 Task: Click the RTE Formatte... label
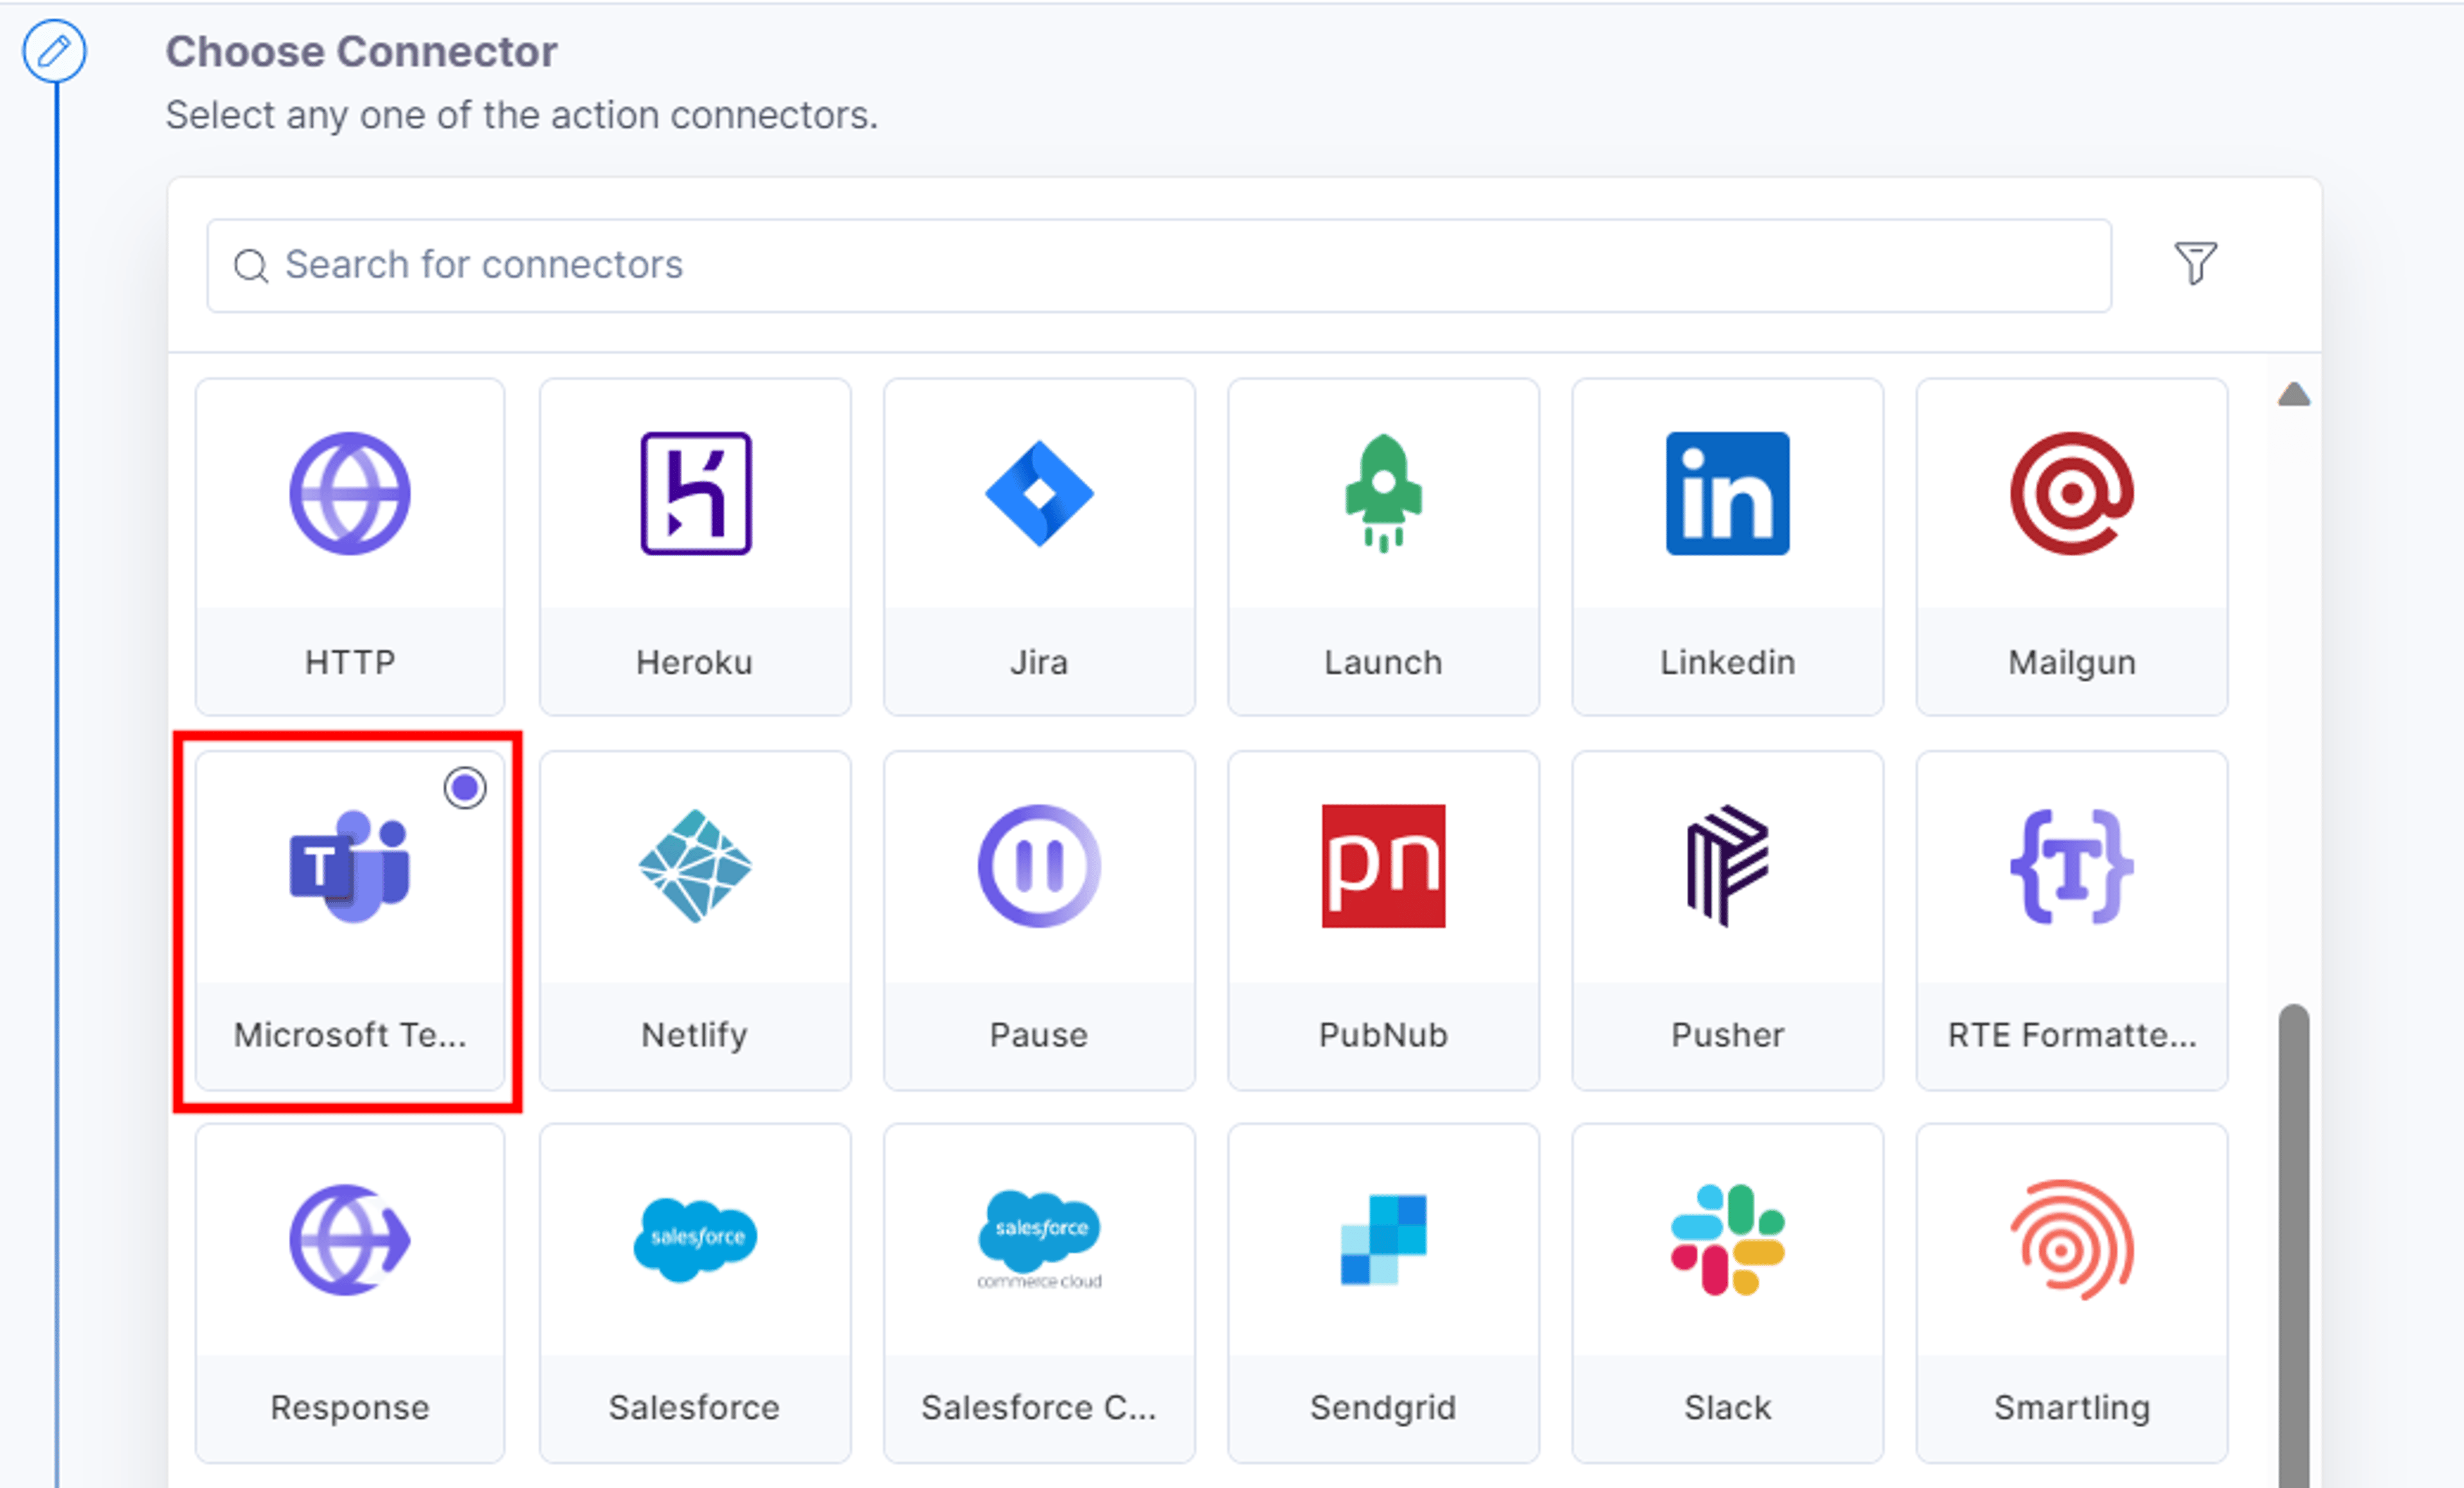2072,1035
